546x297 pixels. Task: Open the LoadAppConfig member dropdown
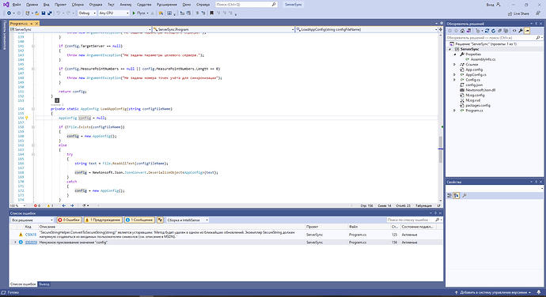click(x=366, y=29)
